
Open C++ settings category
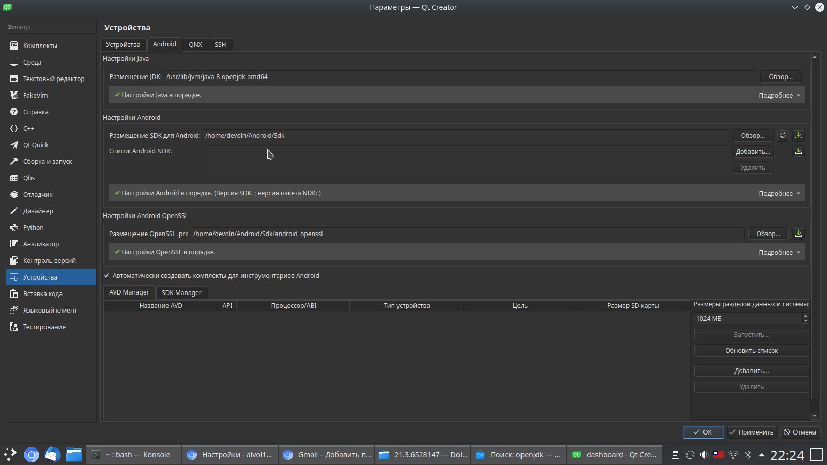(51, 128)
